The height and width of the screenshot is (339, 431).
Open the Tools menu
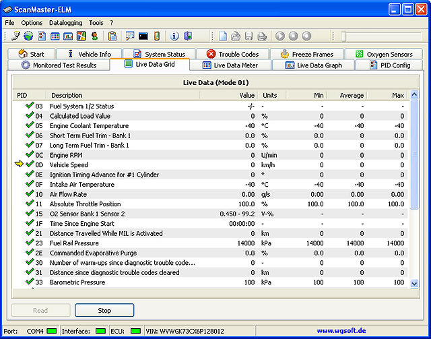click(96, 23)
